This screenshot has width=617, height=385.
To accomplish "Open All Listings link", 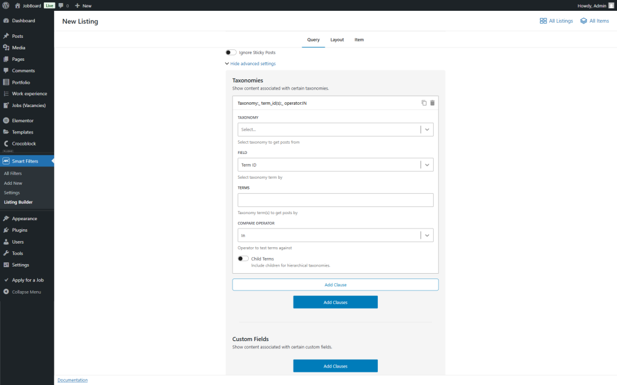I will click(556, 21).
